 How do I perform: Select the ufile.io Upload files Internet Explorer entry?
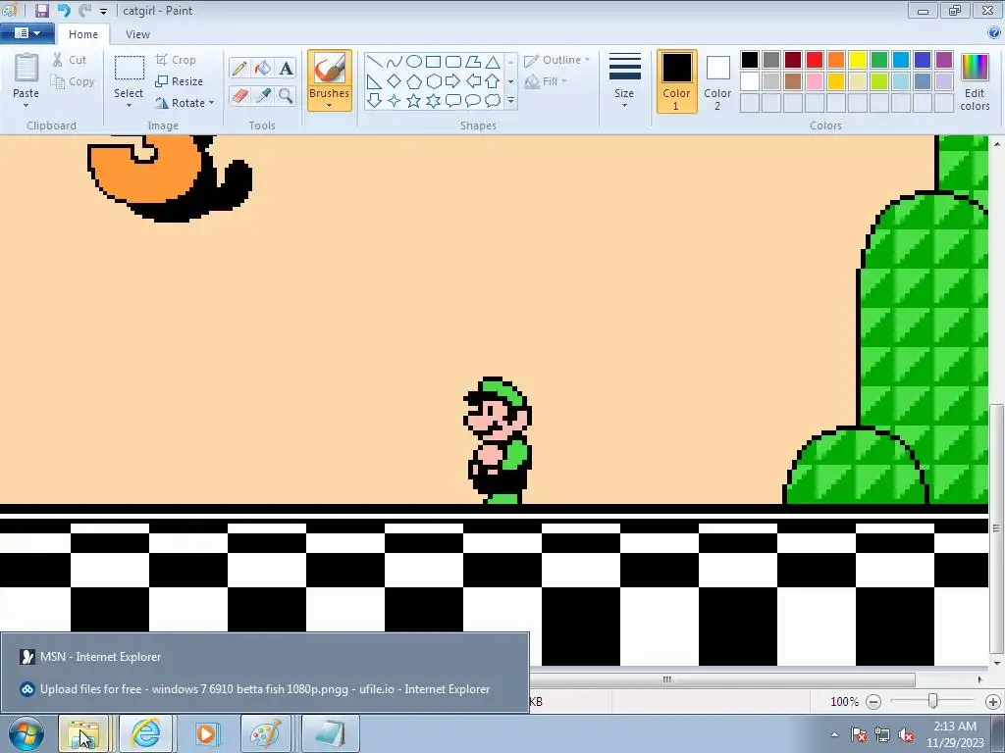point(265,689)
